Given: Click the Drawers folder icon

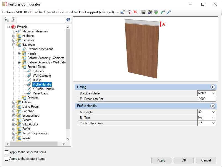Looking at the screenshot, I should point(24,98).
